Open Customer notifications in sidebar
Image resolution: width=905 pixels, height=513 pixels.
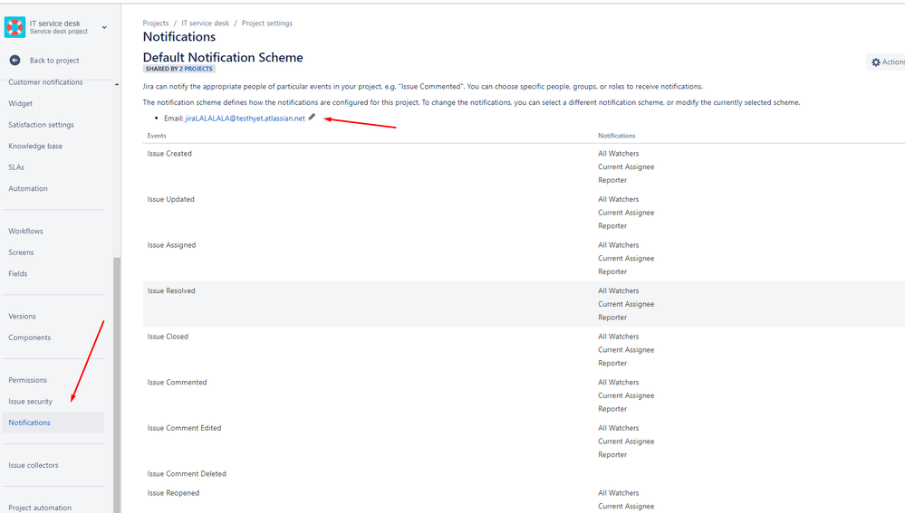coord(45,82)
